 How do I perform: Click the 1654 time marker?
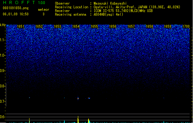pyautogui.click(x=76, y=26)
